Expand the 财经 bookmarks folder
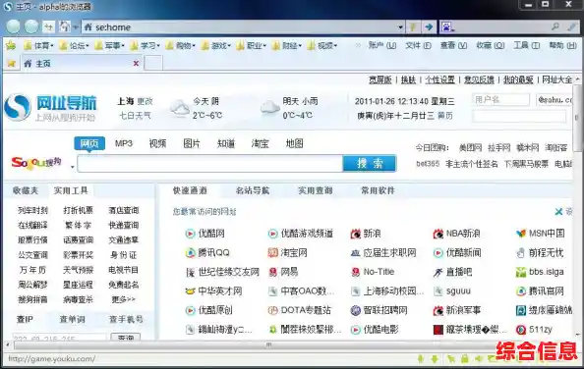584x369 pixels. point(286,46)
